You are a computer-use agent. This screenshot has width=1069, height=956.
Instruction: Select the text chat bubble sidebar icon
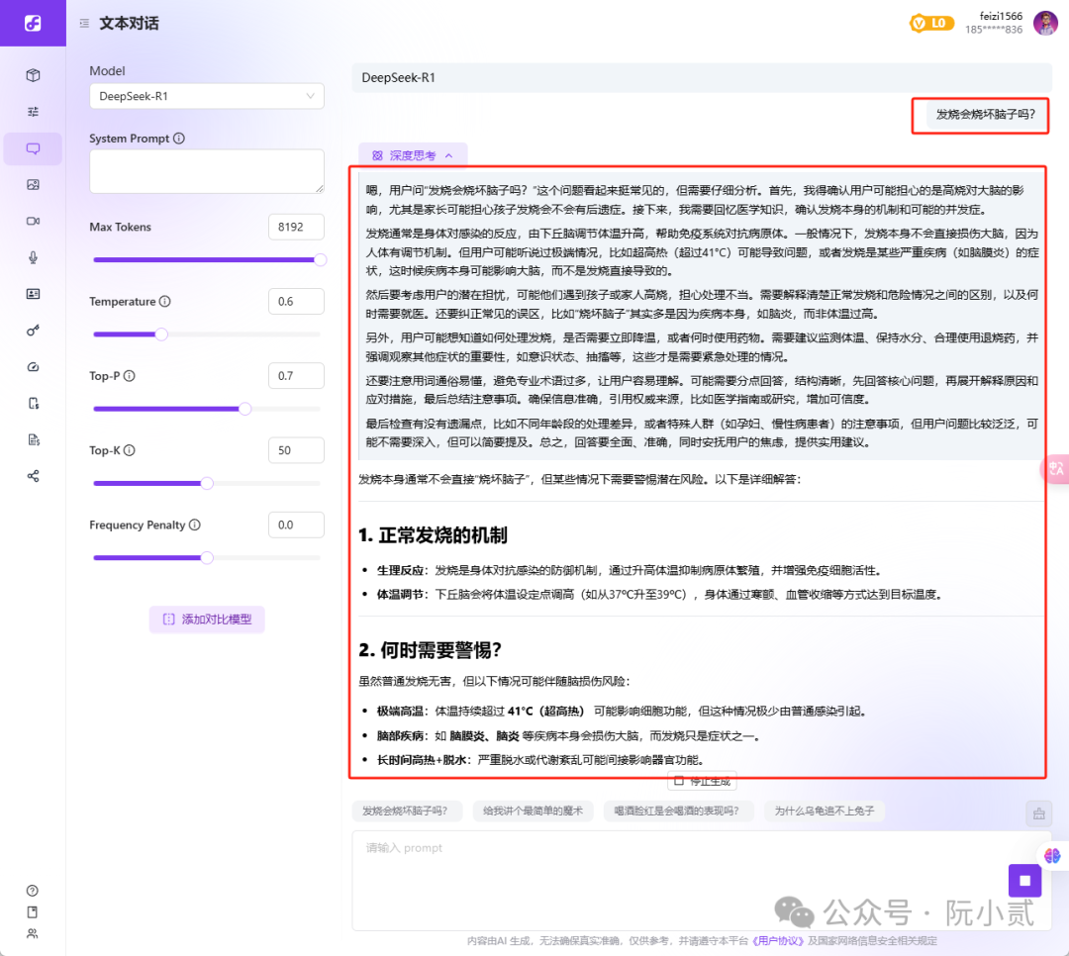click(x=33, y=148)
